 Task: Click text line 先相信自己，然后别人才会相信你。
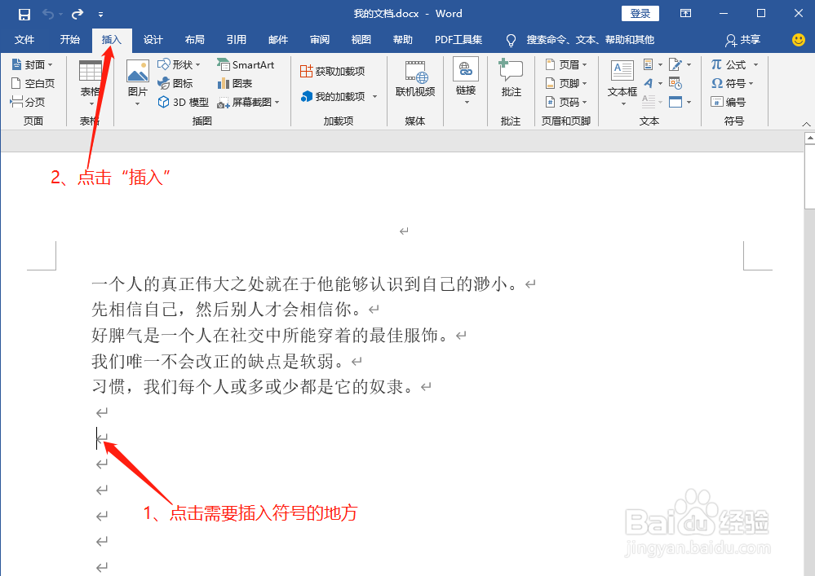(226, 310)
